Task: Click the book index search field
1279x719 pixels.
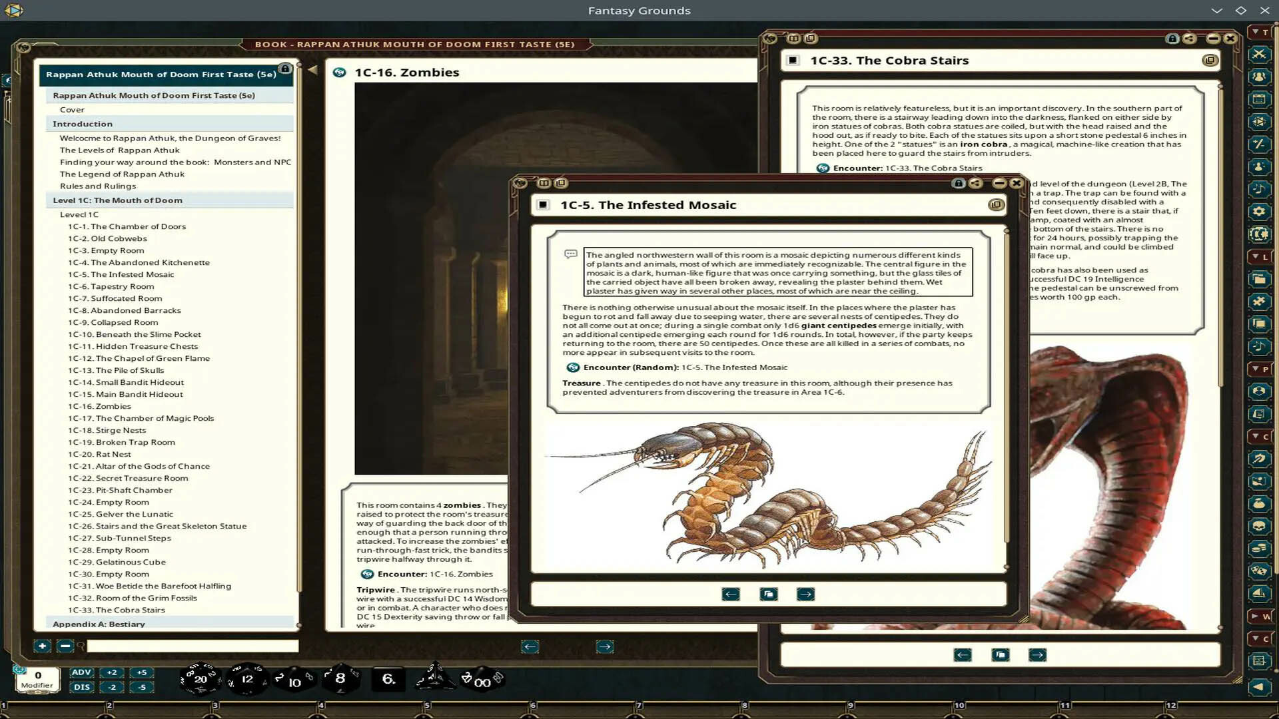Action: [x=193, y=646]
